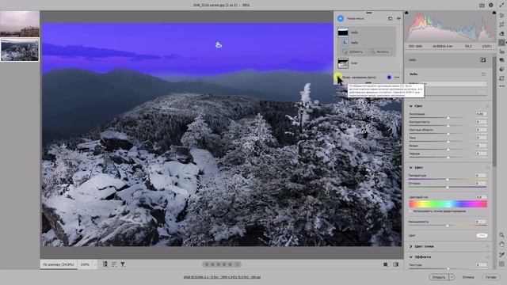Click the Fit in view zoom button

pos(59,264)
